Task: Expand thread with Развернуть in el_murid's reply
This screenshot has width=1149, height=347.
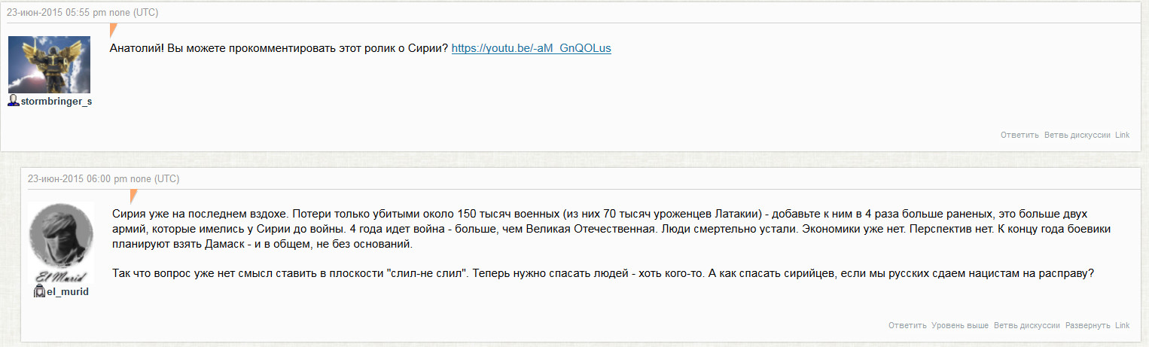Action: coord(1087,325)
